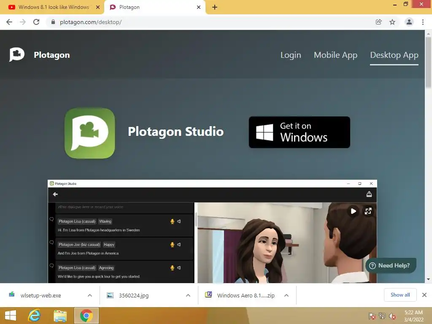Open the downloaded 3560224.jpg file
The width and height of the screenshot is (432, 324).
click(x=134, y=295)
